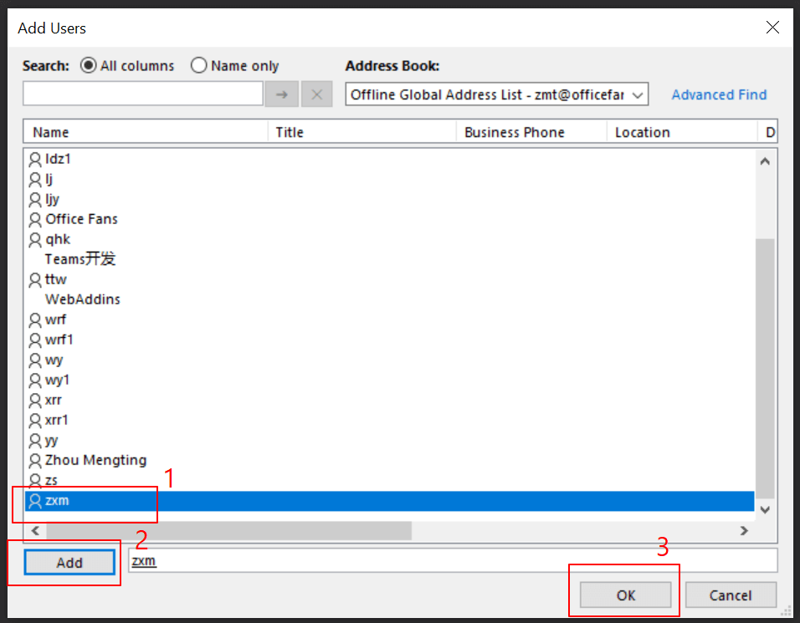Click the clear search X button
The height and width of the screenshot is (623, 800).
coord(316,94)
